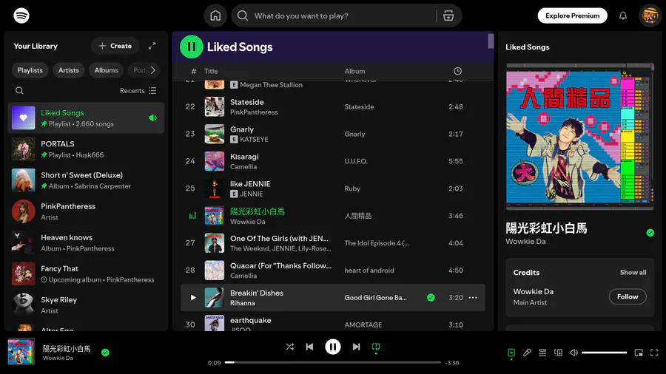Connect to a device icon

click(x=558, y=353)
